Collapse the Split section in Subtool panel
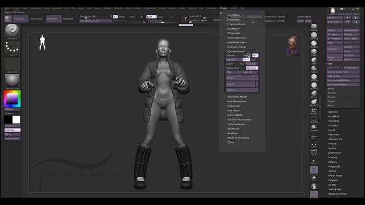 click(329, 64)
